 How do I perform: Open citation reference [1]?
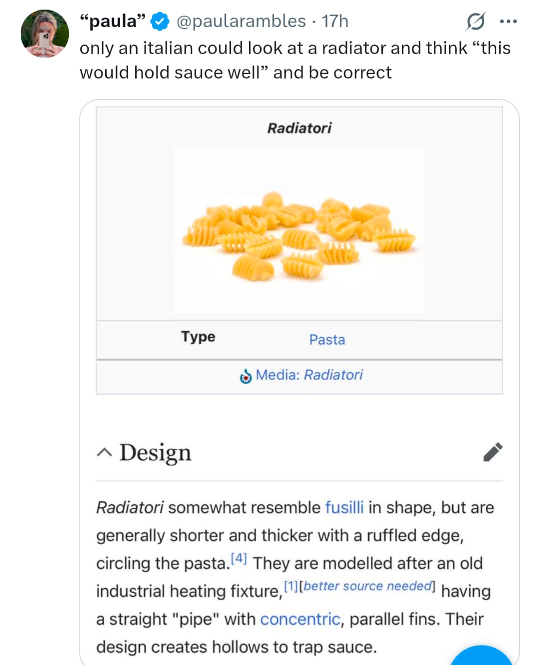pos(291,586)
